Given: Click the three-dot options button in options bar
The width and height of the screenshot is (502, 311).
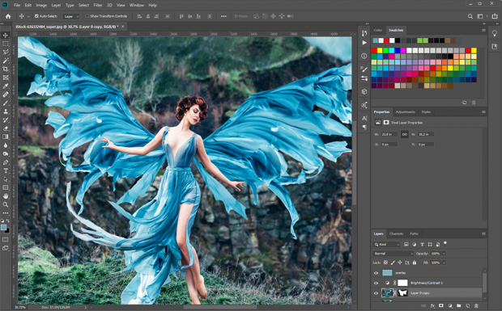Looking at the screenshot, I should [223, 16].
